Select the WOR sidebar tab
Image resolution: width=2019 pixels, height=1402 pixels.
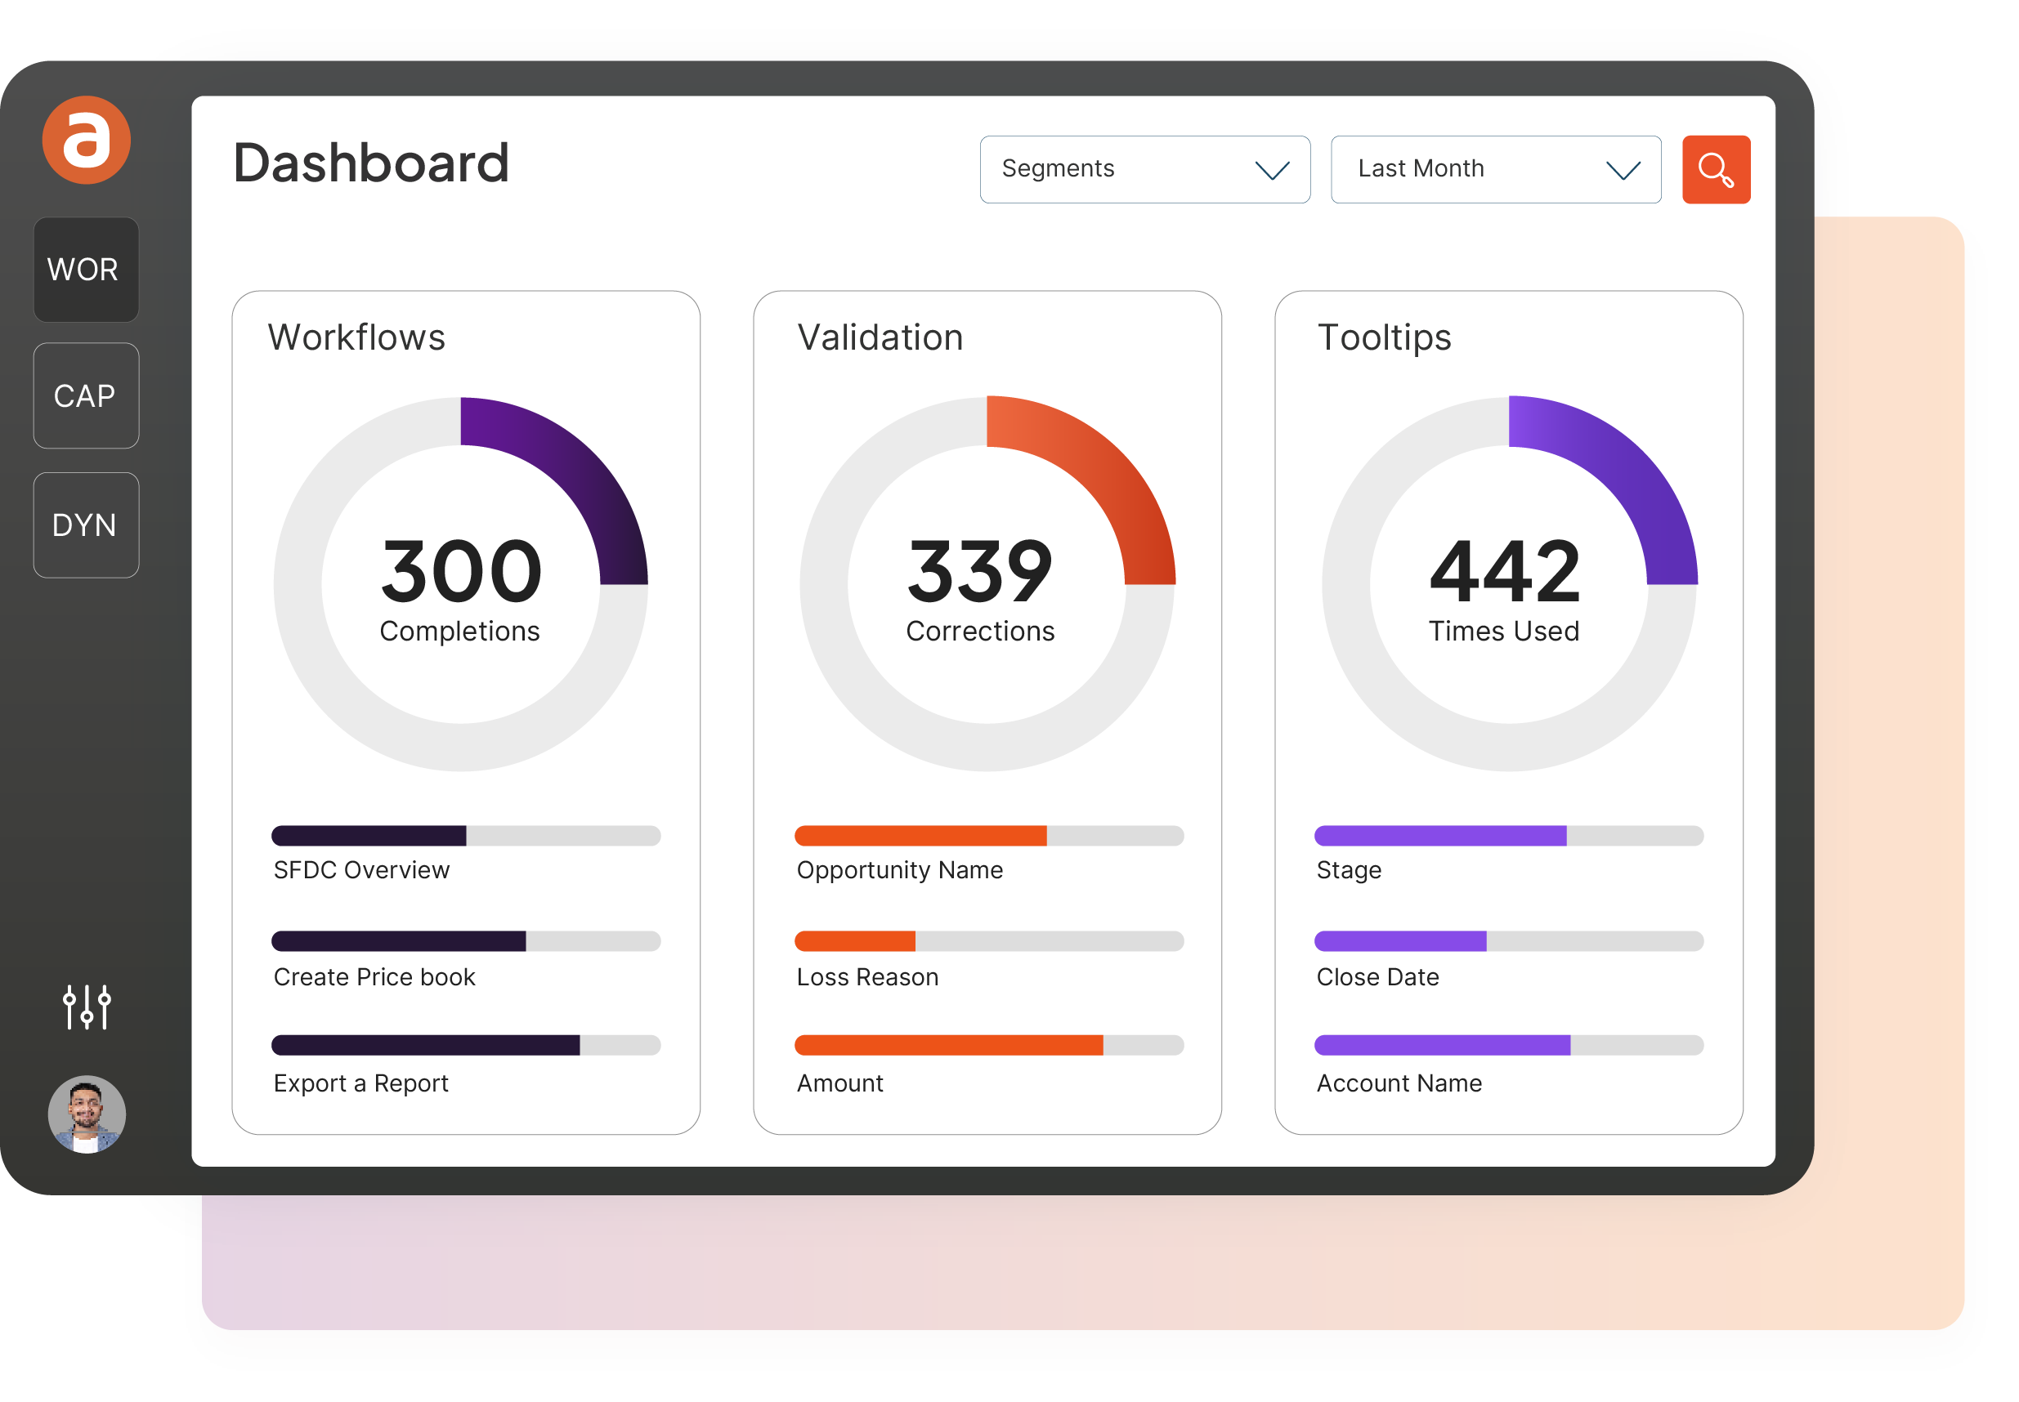[85, 269]
